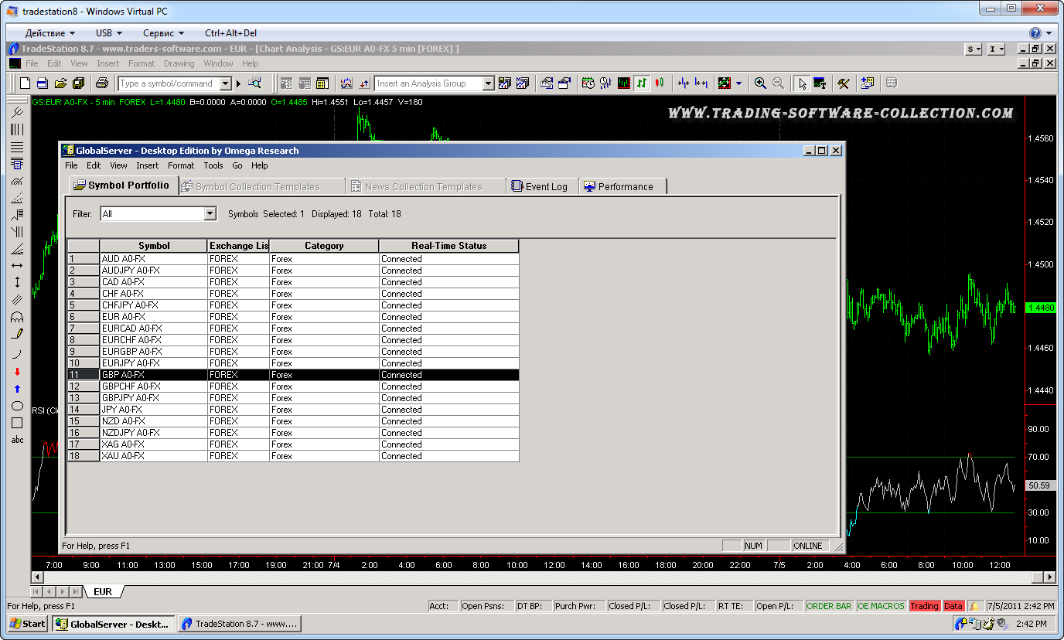Expand the Insert an Analysis Group dropdown
The image size is (1064, 640).
[x=488, y=83]
